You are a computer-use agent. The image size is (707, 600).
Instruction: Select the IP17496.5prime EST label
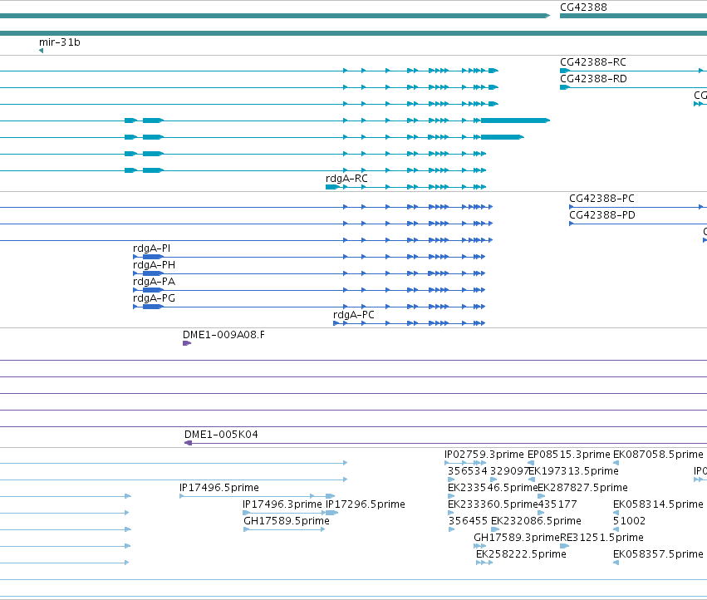(219, 488)
